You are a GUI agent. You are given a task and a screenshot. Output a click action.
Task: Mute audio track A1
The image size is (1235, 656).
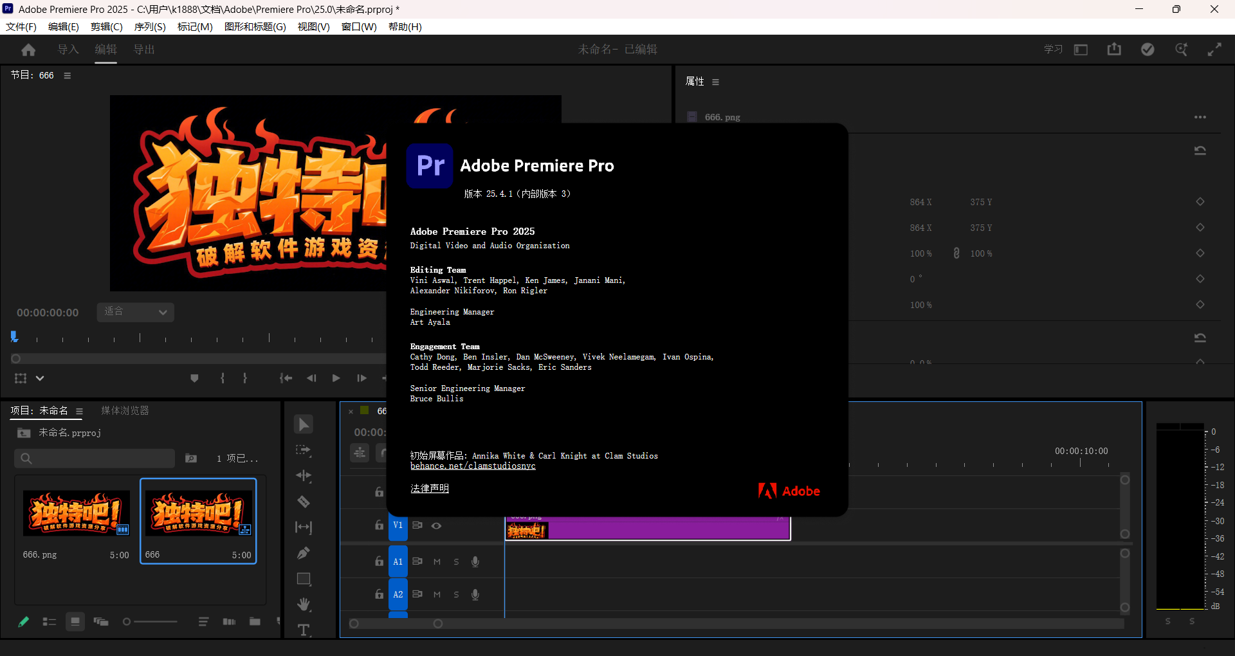coord(437,561)
